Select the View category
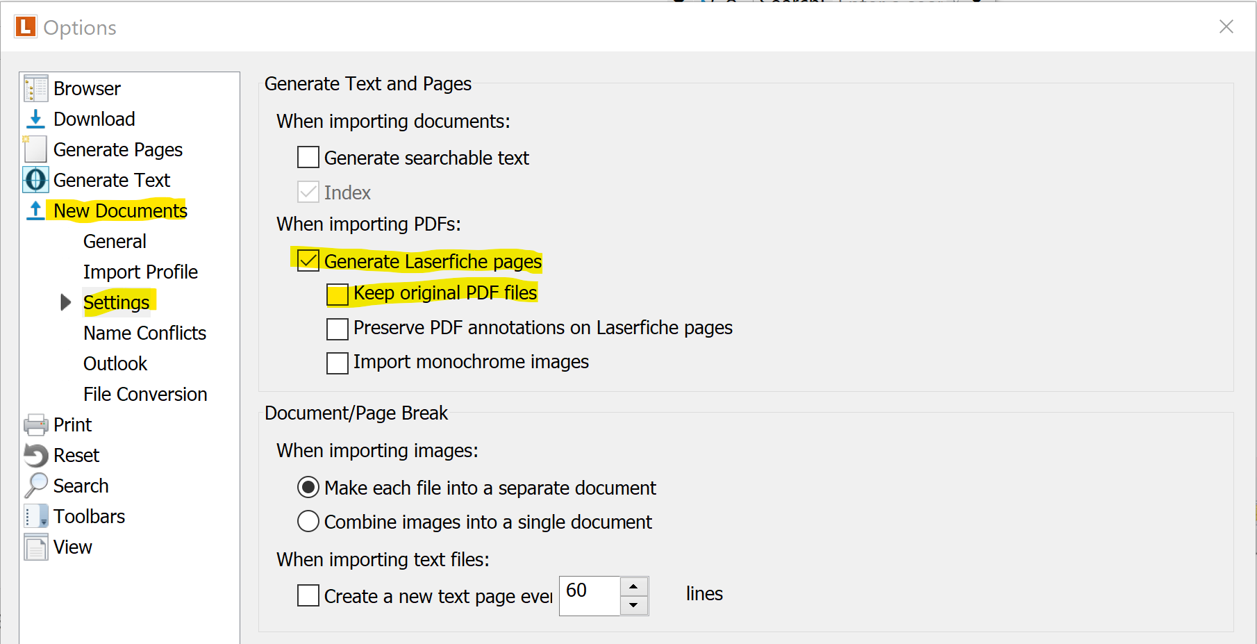 pos(72,547)
